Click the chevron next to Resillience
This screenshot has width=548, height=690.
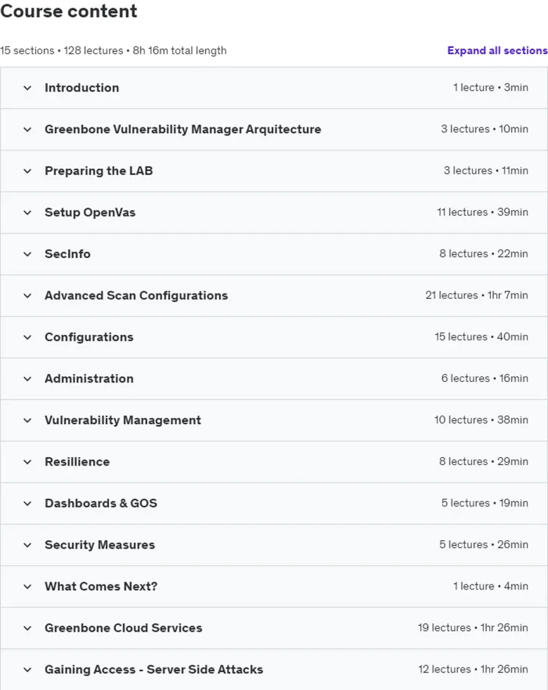point(27,462)
